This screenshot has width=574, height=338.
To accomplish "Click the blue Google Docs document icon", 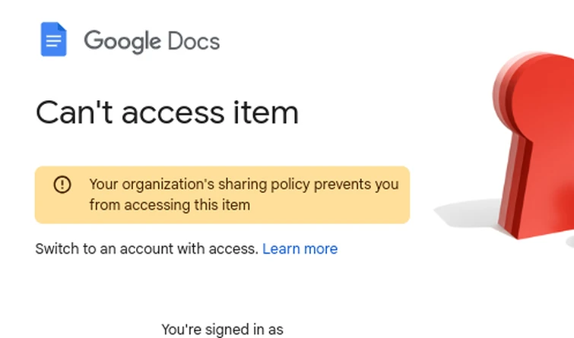I will (x=53, y=39).
